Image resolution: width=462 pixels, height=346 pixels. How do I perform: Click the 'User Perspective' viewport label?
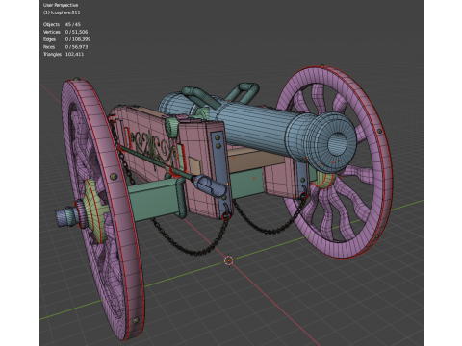point(61,5)
